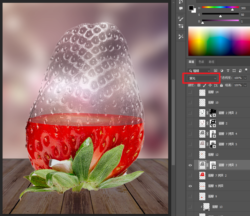Expand the 不透明度 opacity dropdown arrow
Viewport: 250px width, 216px height.
245,78
